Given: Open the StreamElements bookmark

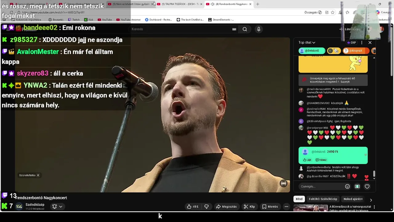Looking at the screenshot, I should pos(221,20).
